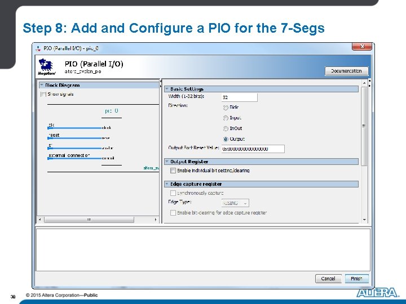This screenshot has width=406, height=304.
Task: Click the block diagram horizontal scrollbar thumb
Action: tap(89, 220)
